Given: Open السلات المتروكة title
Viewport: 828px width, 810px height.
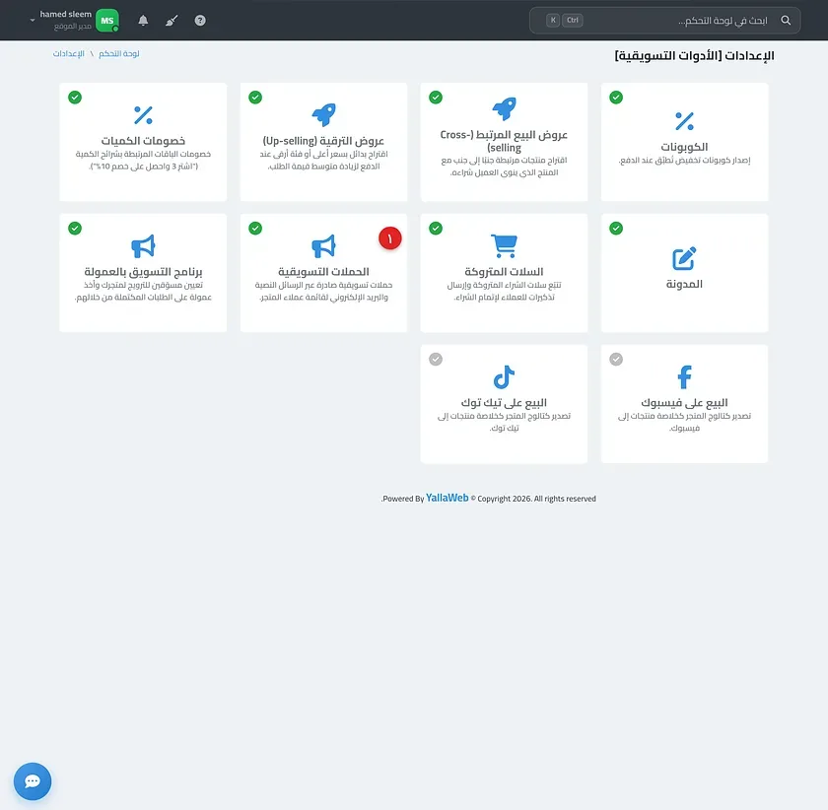Looking at the screenshot, I should (x=505, y=272).
